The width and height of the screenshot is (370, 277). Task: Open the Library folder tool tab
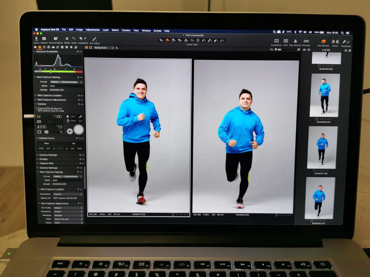[35, 47]
